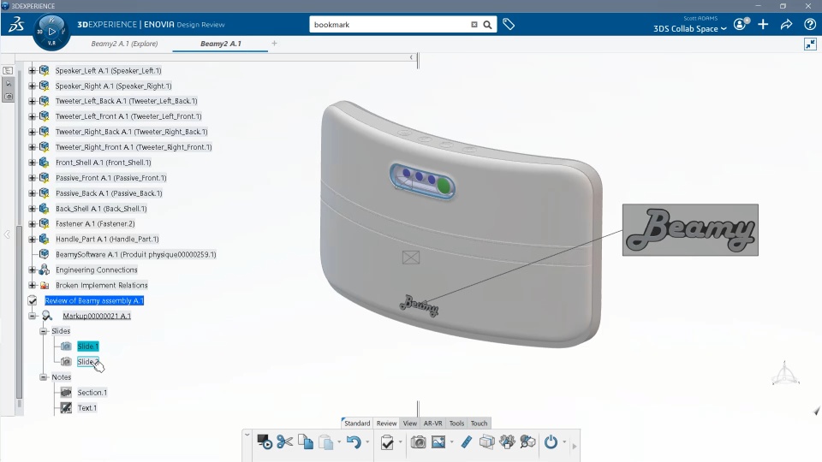
Task: Click the shrink view arrows icon top right
Action: tap(811, 44)
